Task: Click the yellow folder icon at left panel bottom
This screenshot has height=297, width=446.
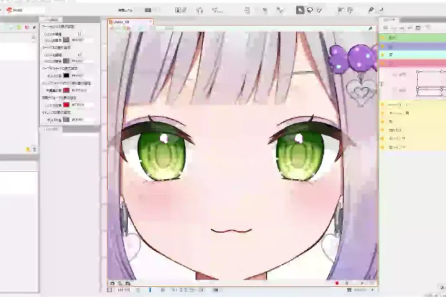Action: (x=28, y=149)
